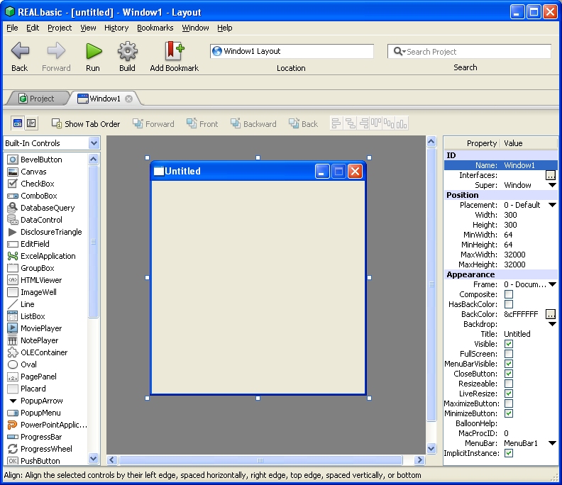
Task: Select the PushButton control
Action: tap(33, 461)
